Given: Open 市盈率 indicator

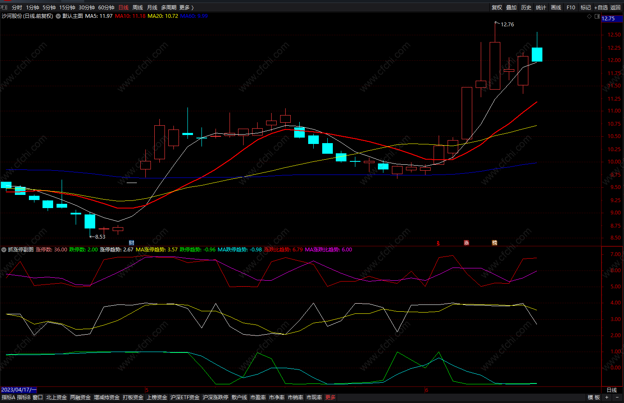Looking at the screenshot, I should click(x=258, y=397).
